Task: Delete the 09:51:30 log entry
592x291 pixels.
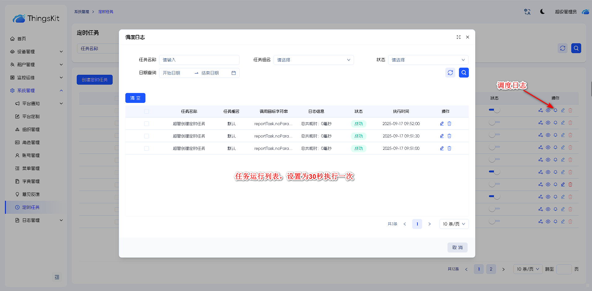Action: click(449, 136)
